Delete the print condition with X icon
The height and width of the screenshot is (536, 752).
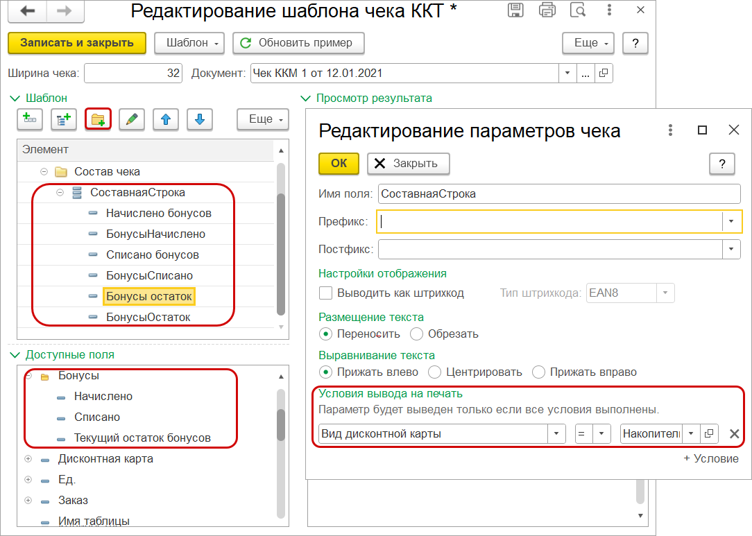[x=734, y=434]
